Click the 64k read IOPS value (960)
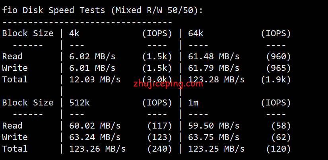The image size is (328, 160). point(278,57)
